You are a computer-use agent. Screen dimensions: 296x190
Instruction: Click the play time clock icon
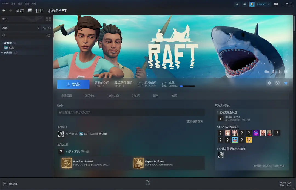[x=140, y=84]
